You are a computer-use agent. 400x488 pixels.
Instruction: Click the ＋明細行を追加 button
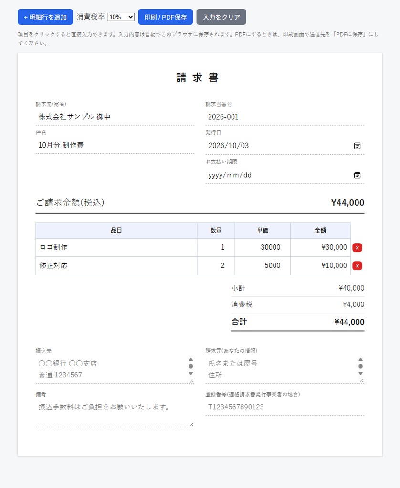(45, 17)
